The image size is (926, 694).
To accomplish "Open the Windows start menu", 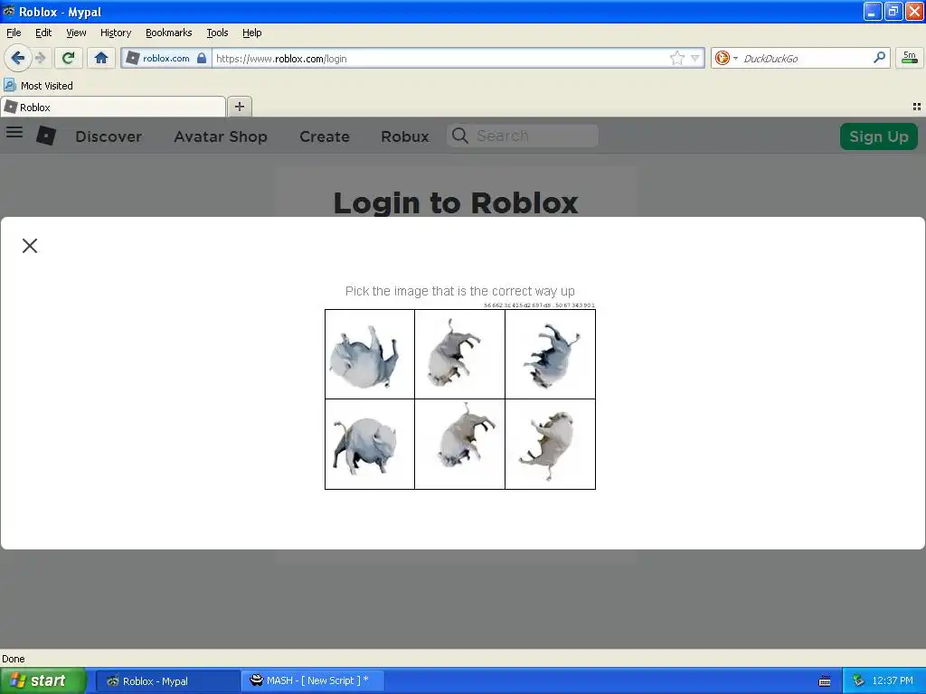I will (43, 680).
